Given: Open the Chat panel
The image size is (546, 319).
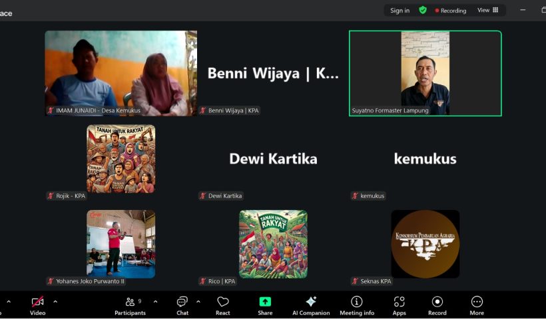Looking at the screenshot, I should coord(182,305).
